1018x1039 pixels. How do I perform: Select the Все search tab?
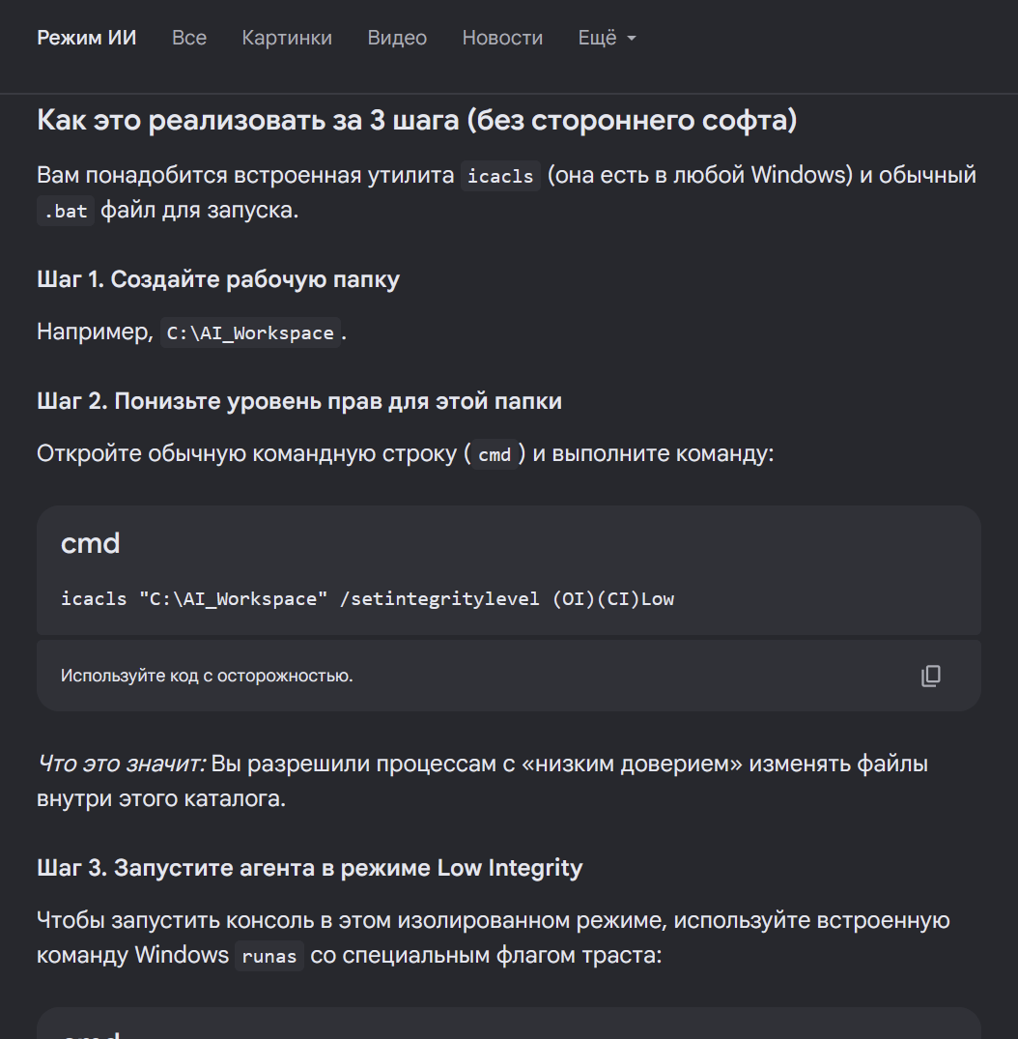tap(188, 38)
